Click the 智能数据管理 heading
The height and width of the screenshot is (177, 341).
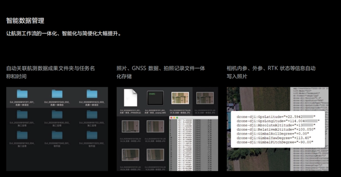click(25, 21)
